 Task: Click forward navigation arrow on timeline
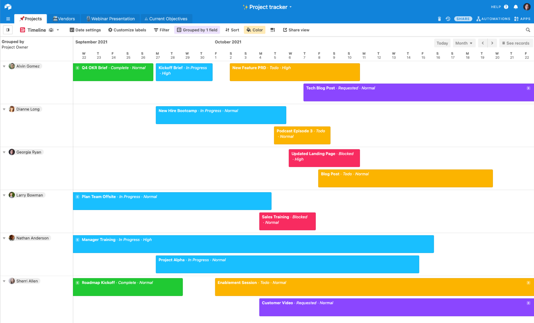492,43
